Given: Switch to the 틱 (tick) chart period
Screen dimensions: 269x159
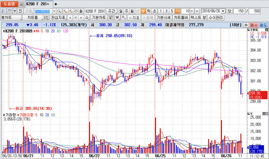Looking at the screenshot, I should pos(149,11).
